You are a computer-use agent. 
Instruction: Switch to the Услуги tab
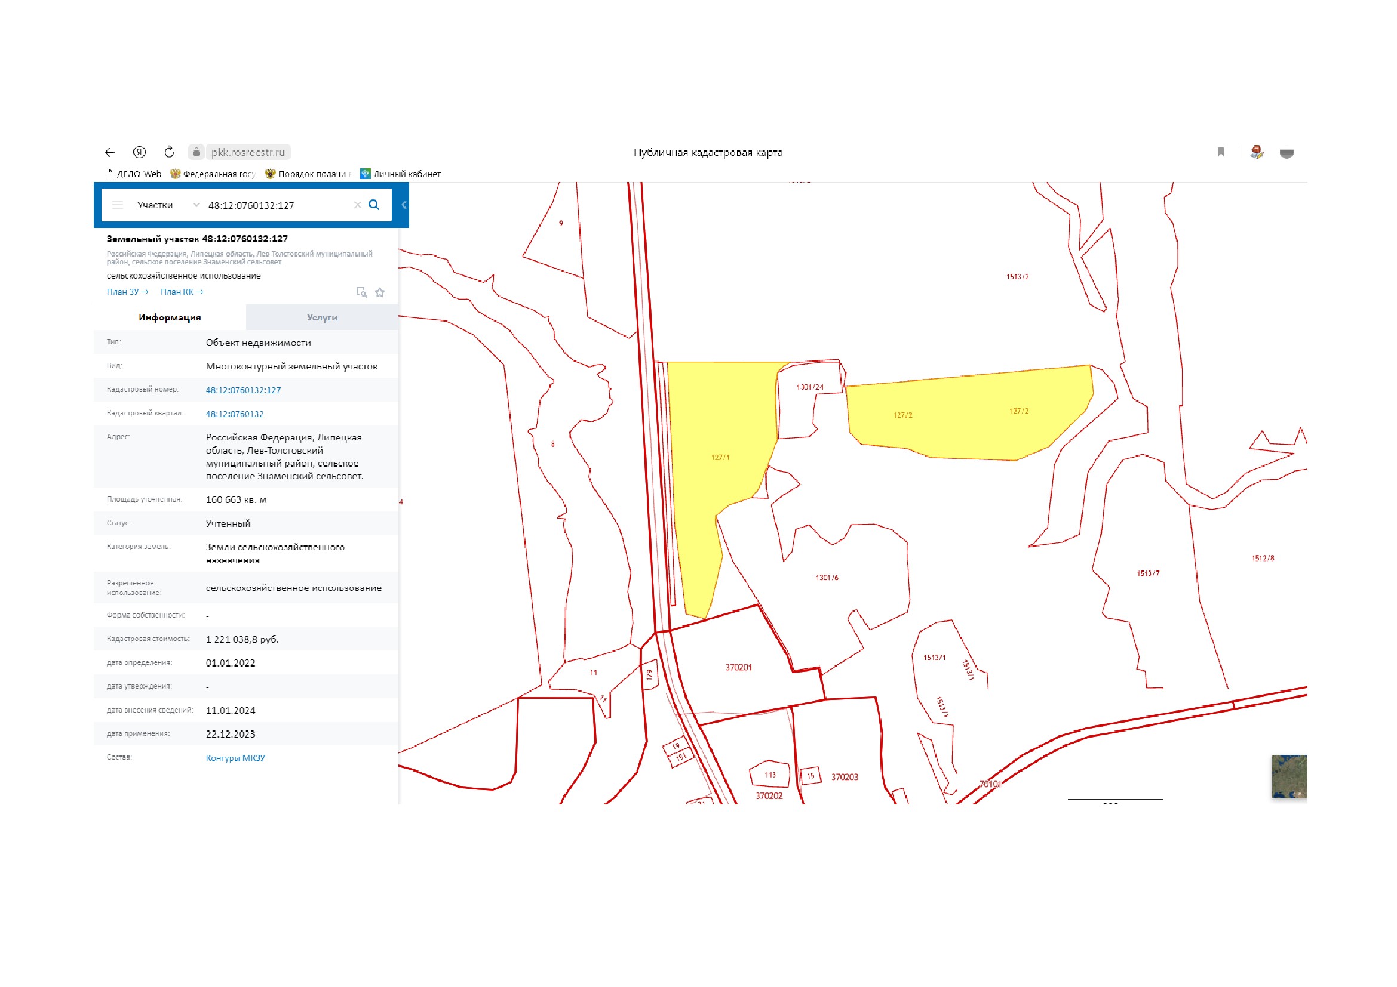coord(322,318)
